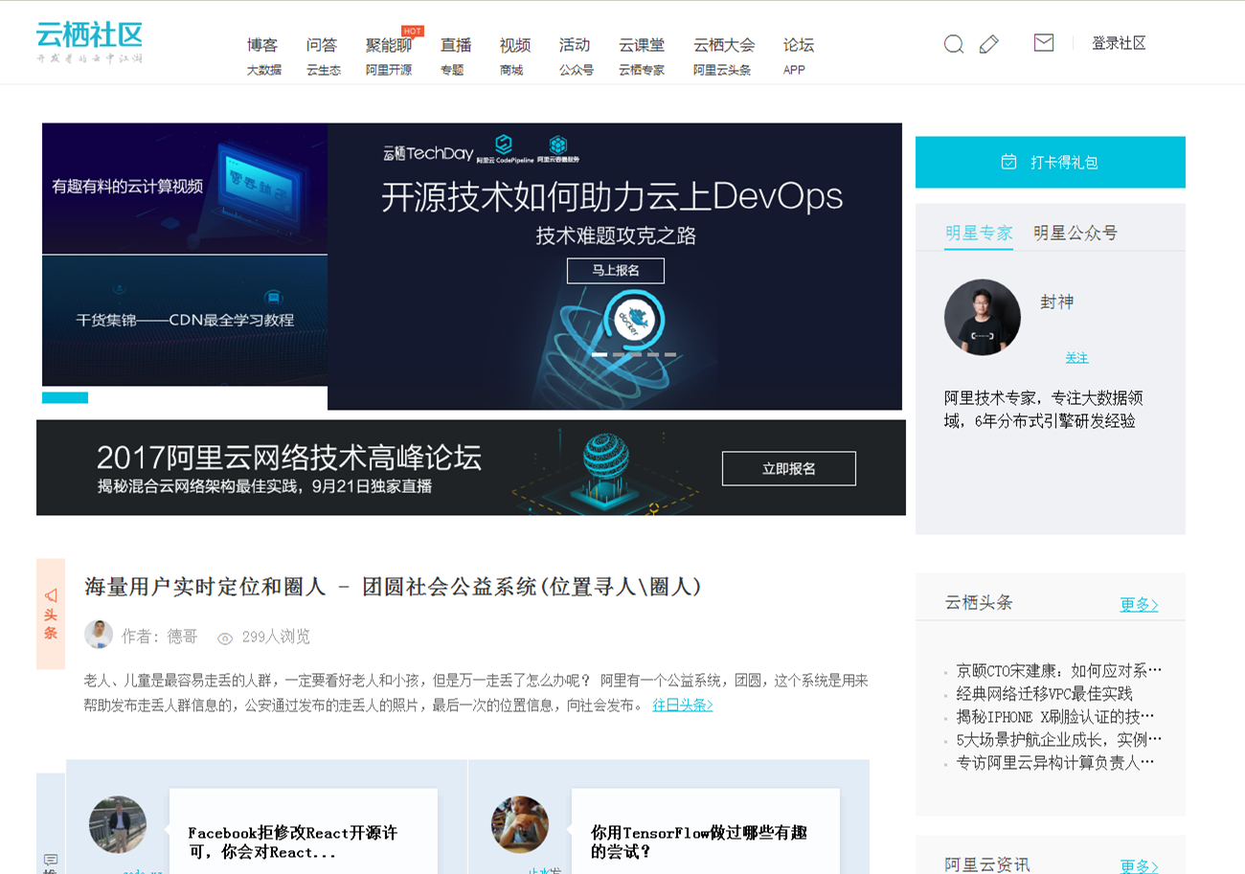Click the 封神 expert name

pyautogui.click(x=1057, y=302)
